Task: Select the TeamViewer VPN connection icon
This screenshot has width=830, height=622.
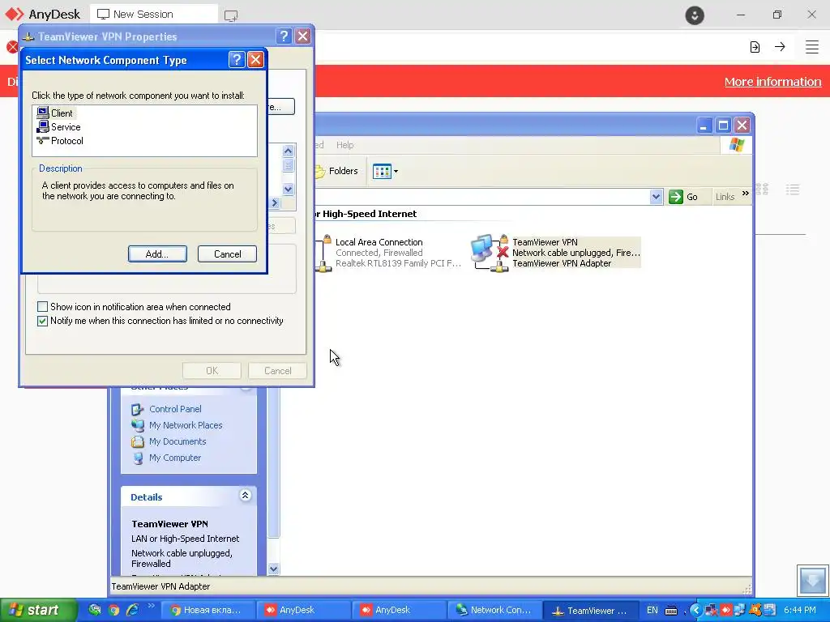Action: (489, 252)
